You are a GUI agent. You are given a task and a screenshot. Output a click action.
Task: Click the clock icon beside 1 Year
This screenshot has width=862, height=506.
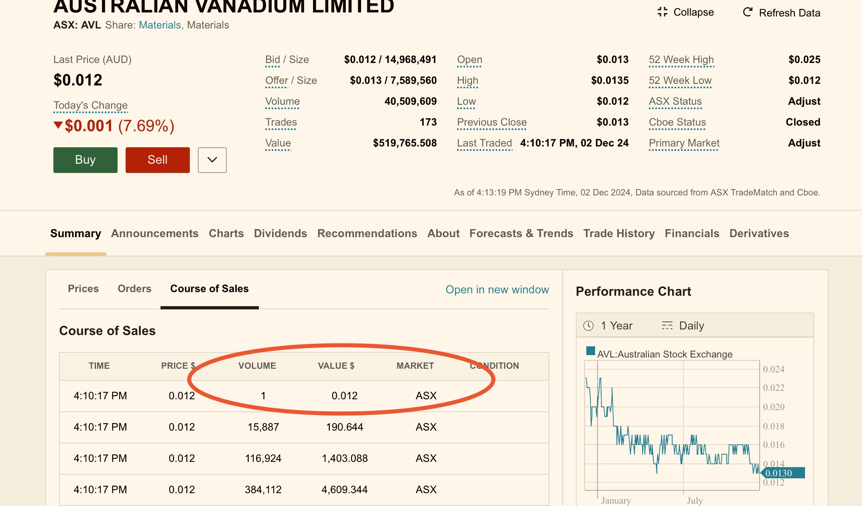(x=588, y=325)
